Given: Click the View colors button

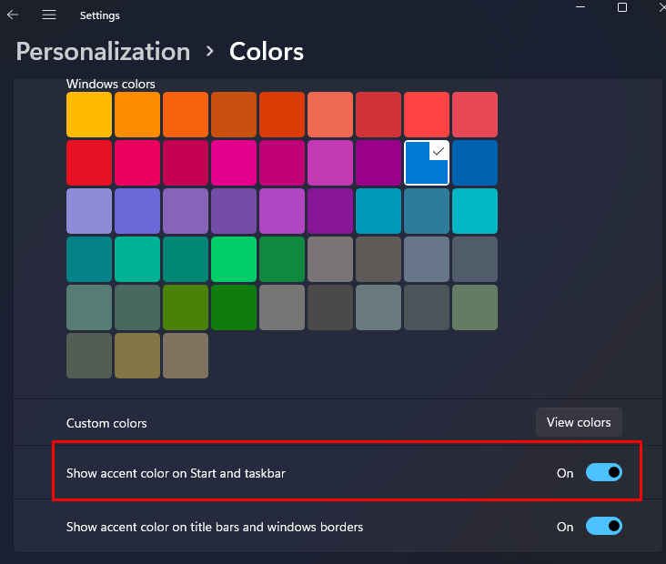Looking at the screenshot, I should [x=579, y=422].
